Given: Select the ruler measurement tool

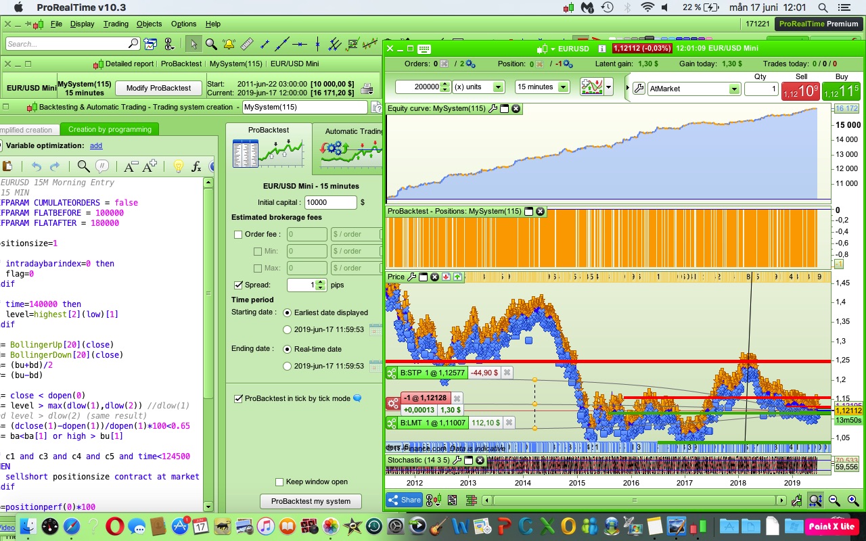Looking at the screenshot, I should click(x=246, y=44).
